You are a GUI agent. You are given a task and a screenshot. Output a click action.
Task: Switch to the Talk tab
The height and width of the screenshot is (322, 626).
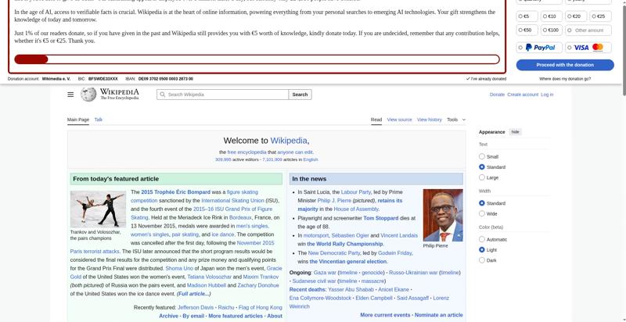(x=99, y=120)
